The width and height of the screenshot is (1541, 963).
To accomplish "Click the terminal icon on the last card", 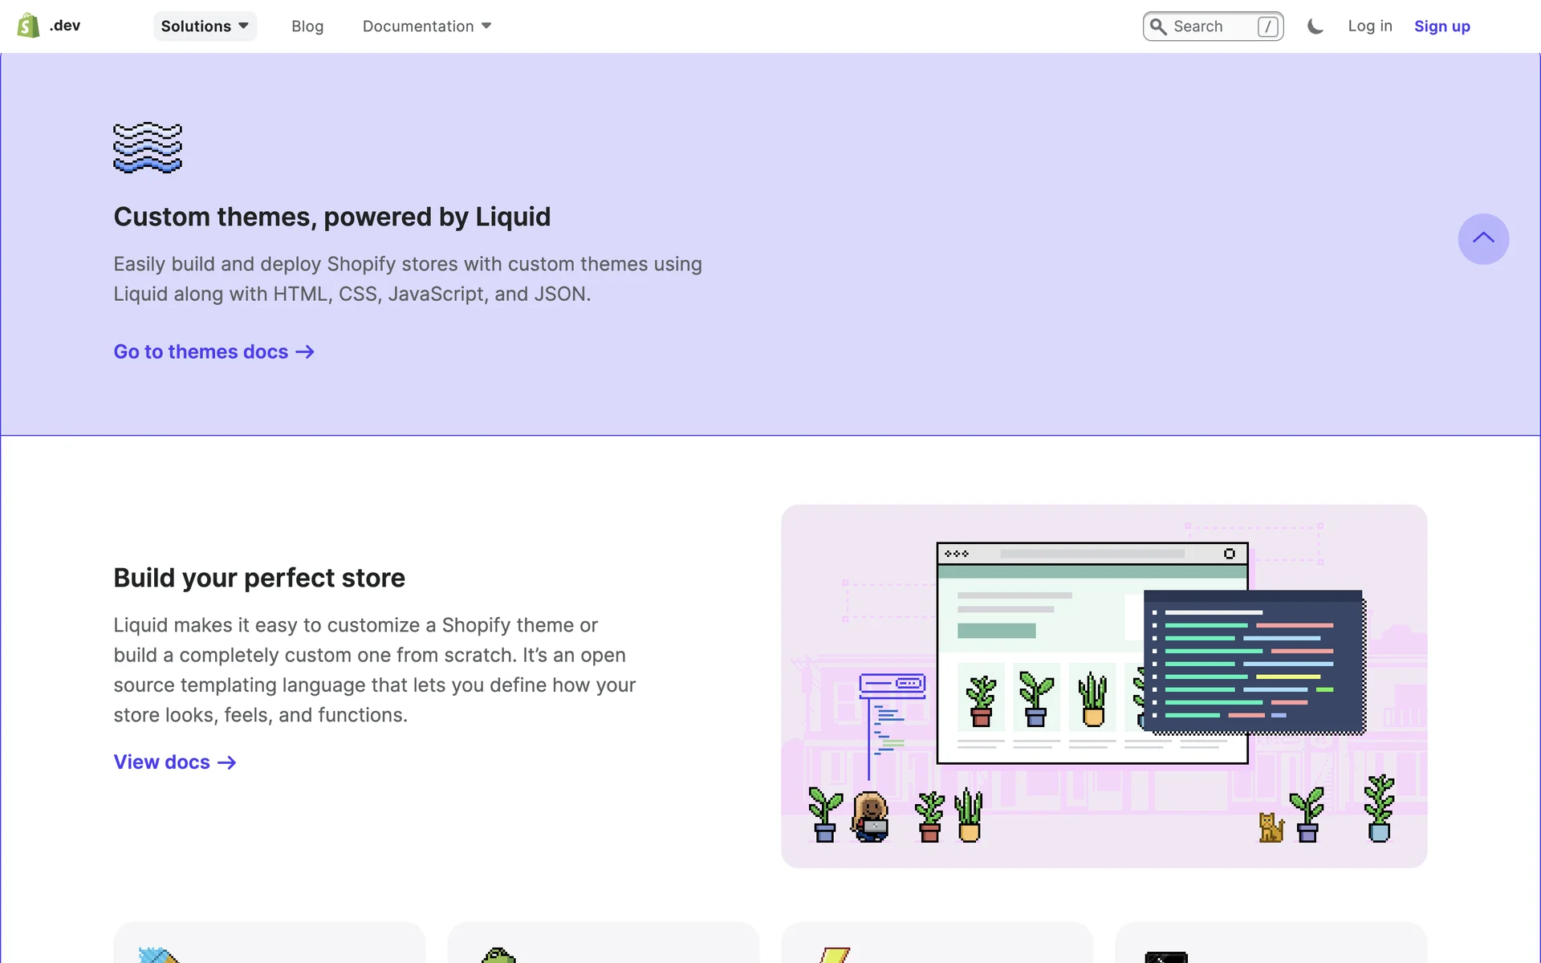I will [x=1165, y=957].
